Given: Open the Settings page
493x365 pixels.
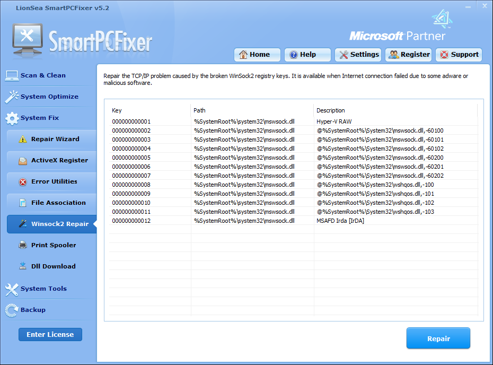Looking at the screenshot, I should click(x=358, y=55).
